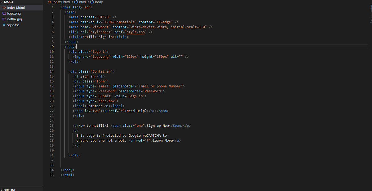Click the div class "form" line
This screenshot has height=191, width=372.
(91, 81)
